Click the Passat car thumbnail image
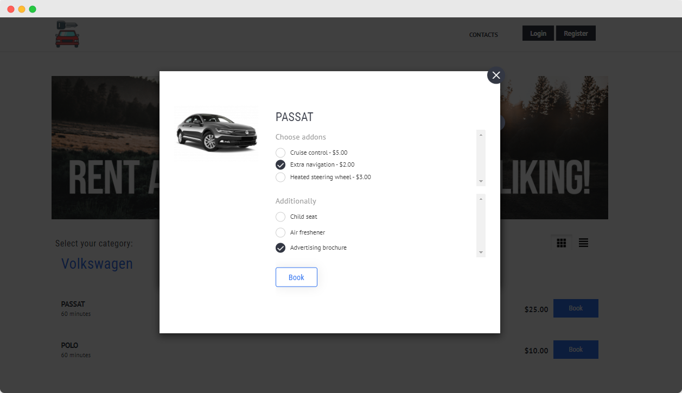Image resolution: width=682 pixels, height=393 pixels. pyautogui.click(x=215, y=132)
